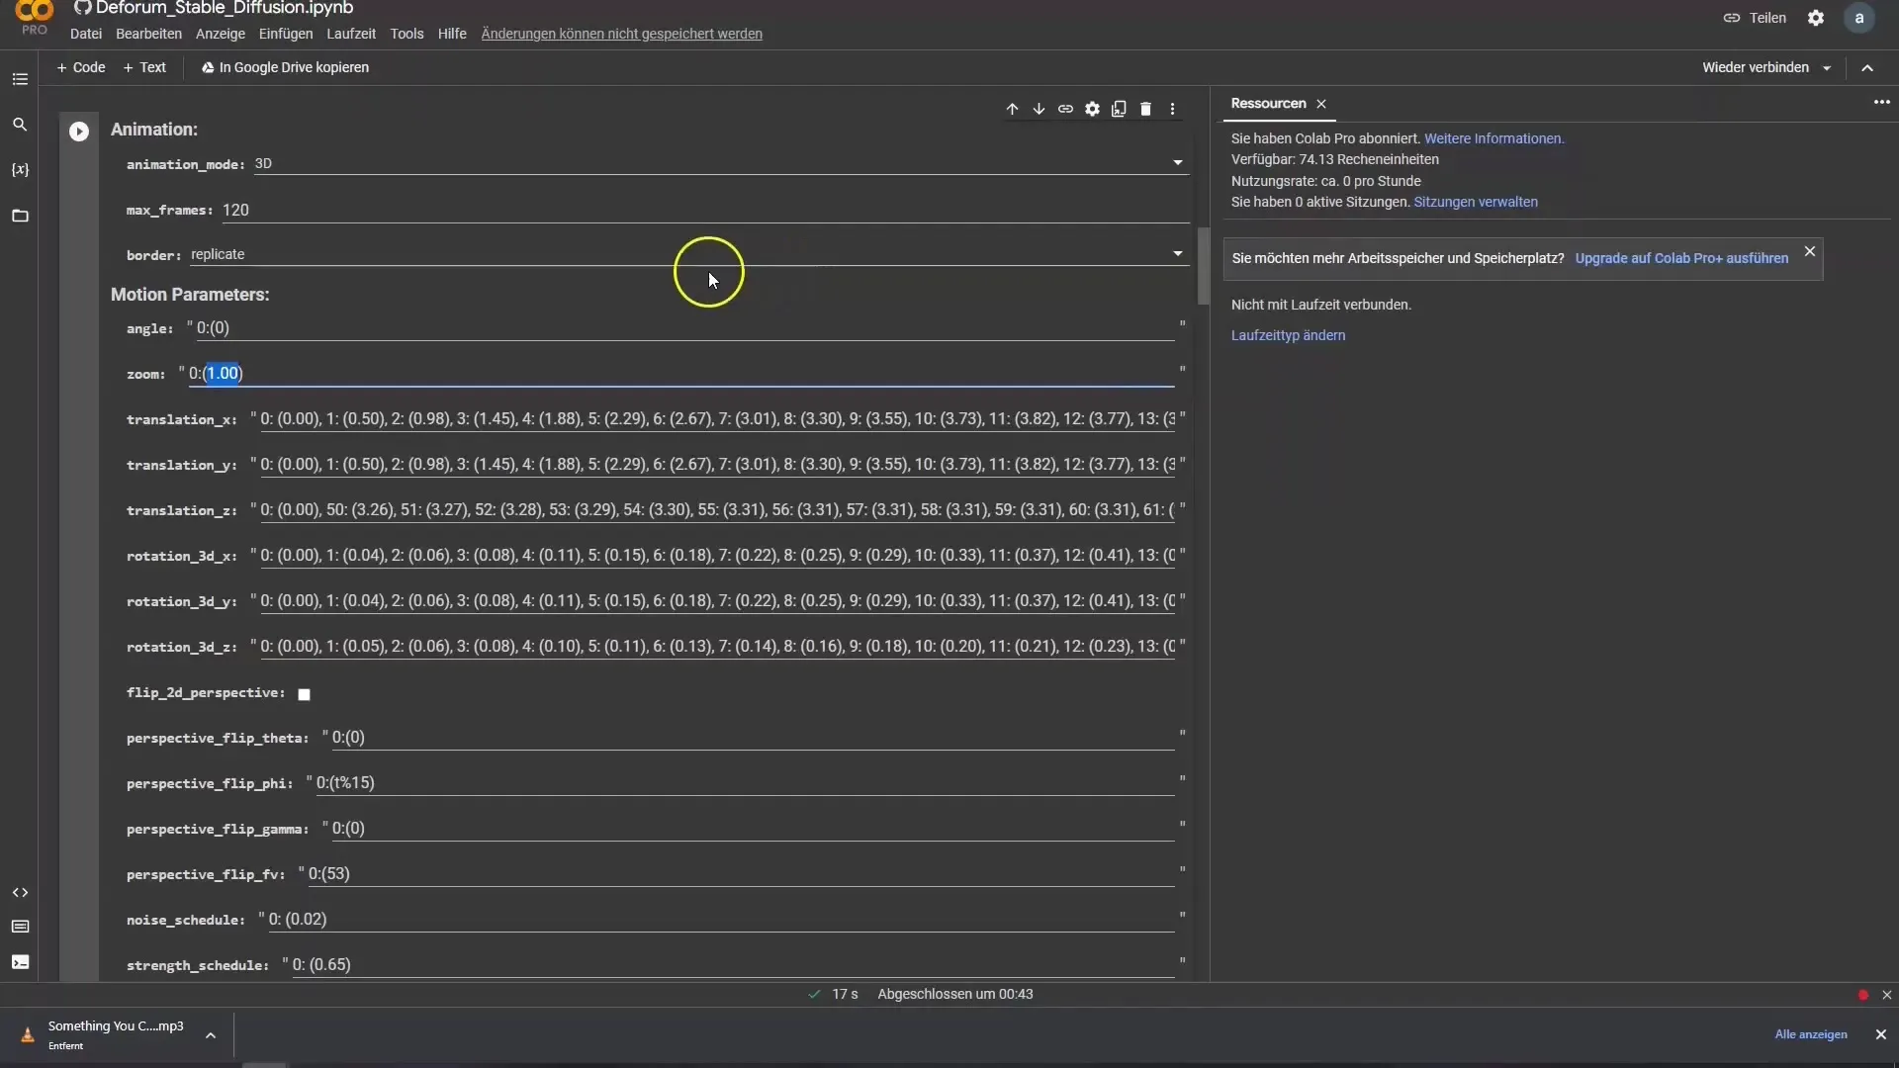Dismiss the Colab Pro+ upgrade banner
Image resolution: width=1899 pixels, height=1068 pixels.
click(x=1810, y=251)
